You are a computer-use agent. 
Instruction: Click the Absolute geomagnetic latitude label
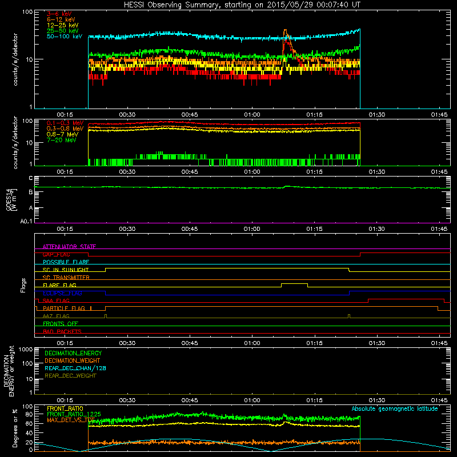(x=395, y=408)
